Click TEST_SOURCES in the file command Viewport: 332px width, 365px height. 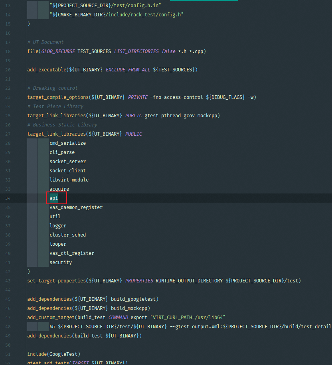94,51
